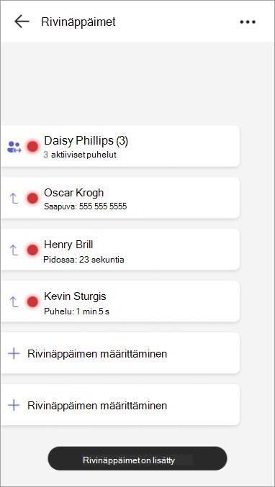Go back using the arrow icon

(x=22, y=22)
